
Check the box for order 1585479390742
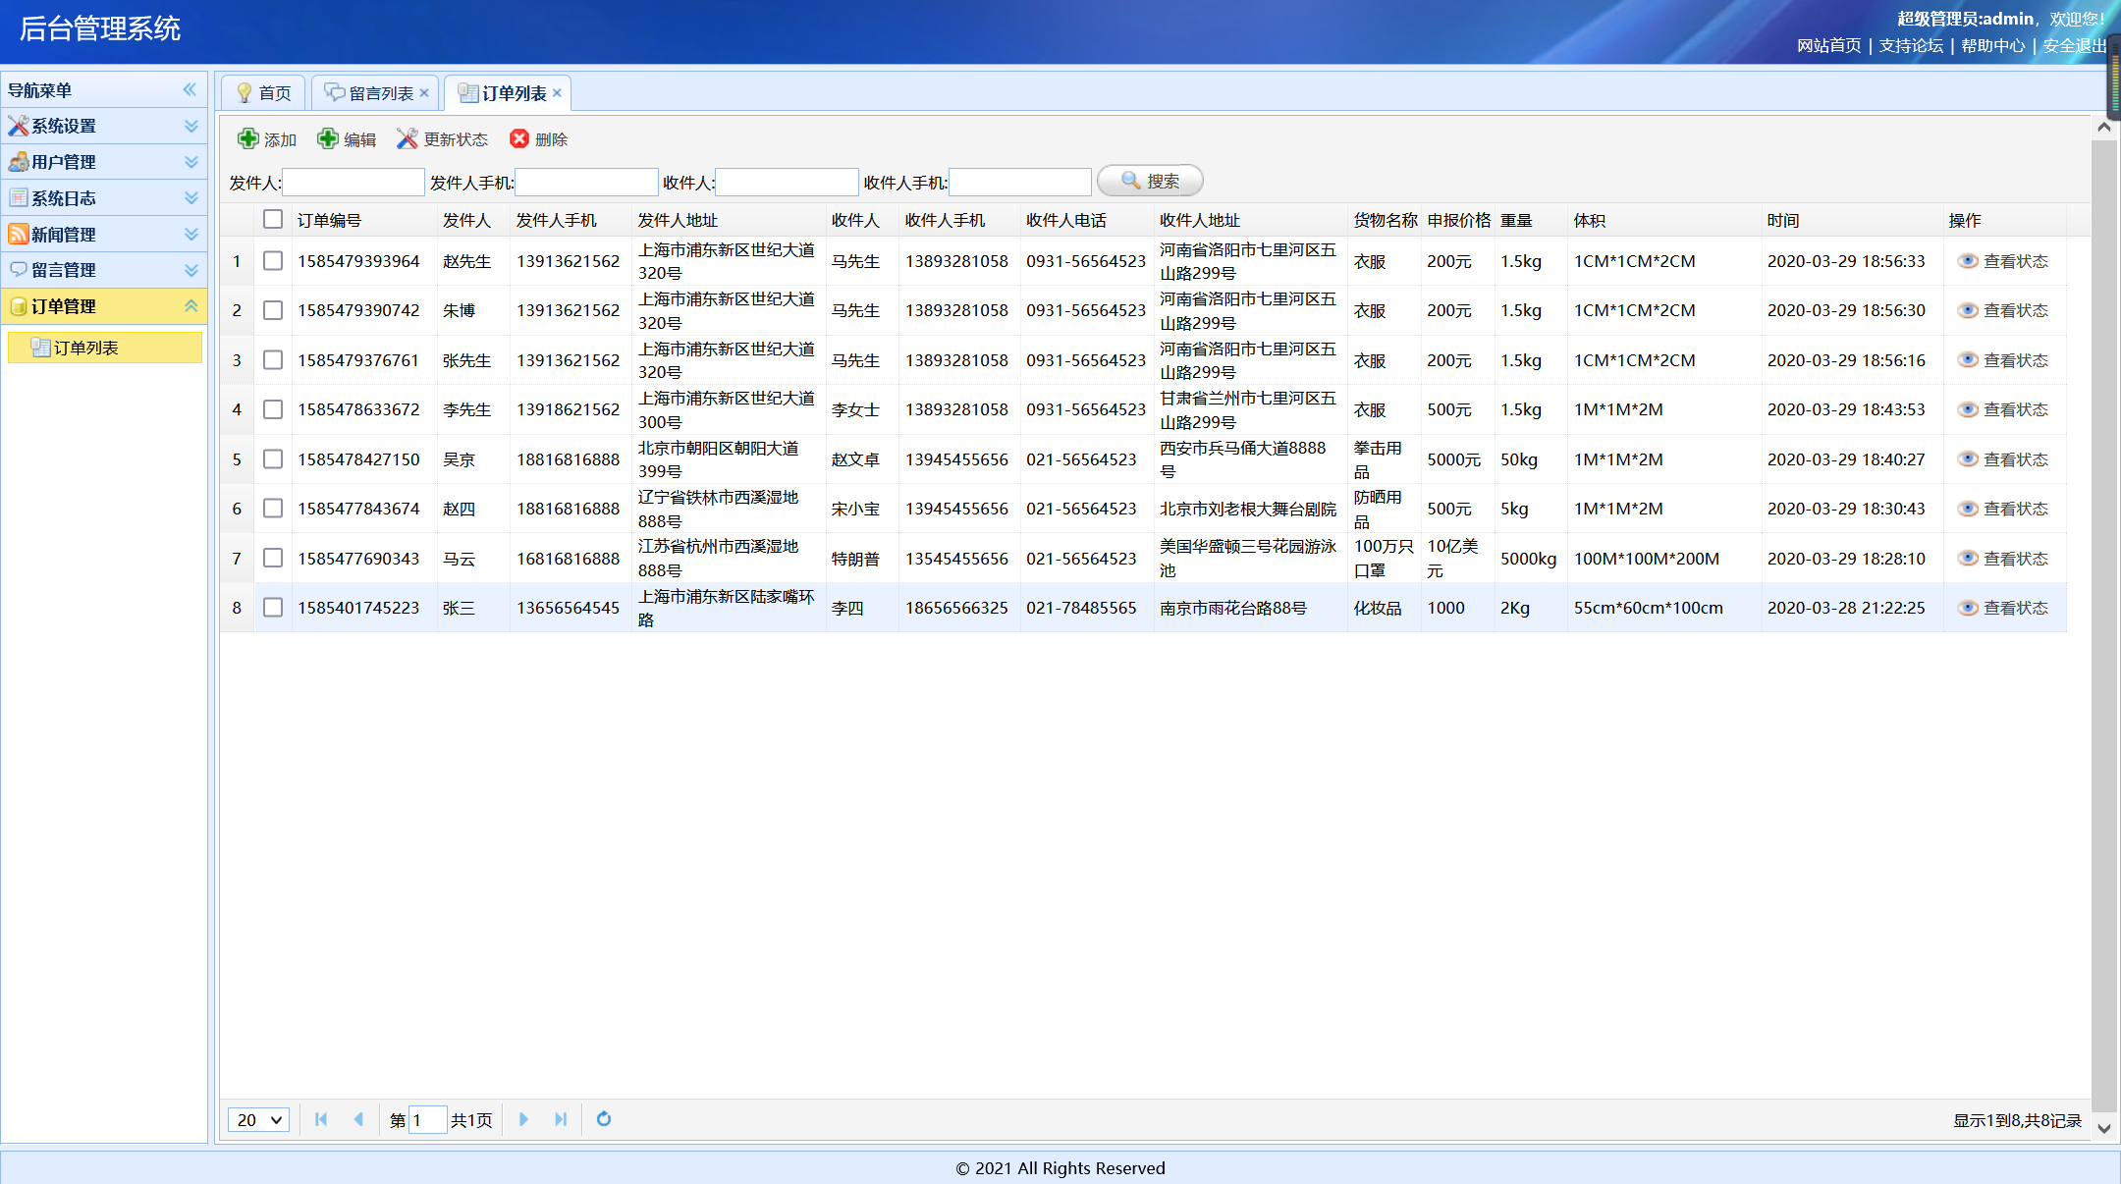273,310
